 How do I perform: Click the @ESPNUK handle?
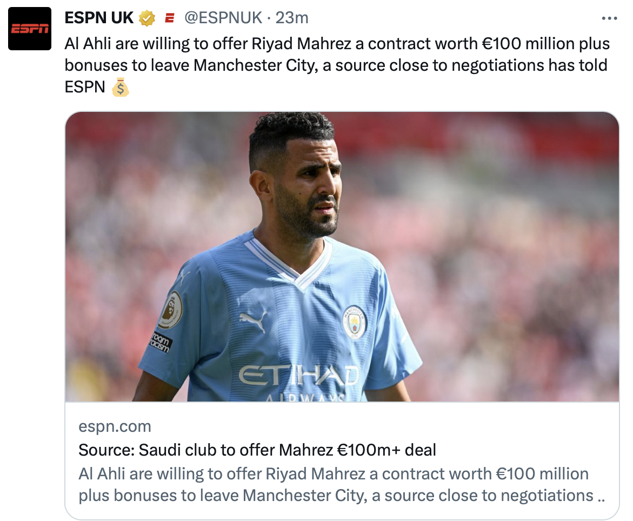[223, 18]
